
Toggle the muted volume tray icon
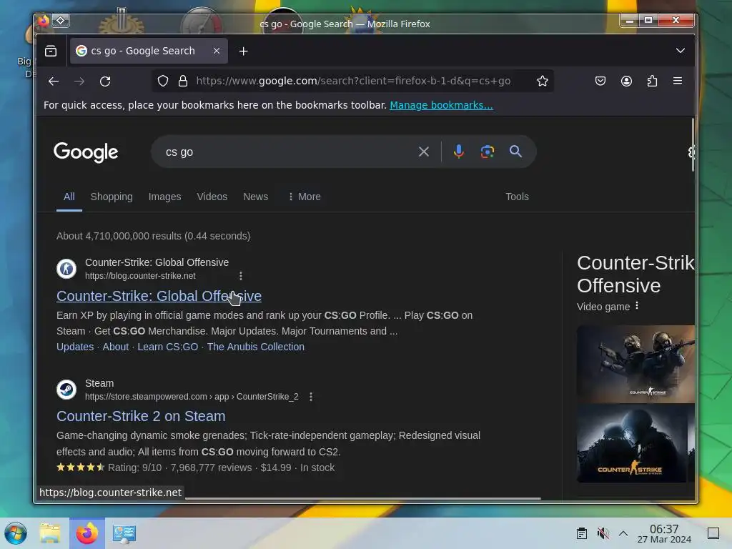pos(603,533)
